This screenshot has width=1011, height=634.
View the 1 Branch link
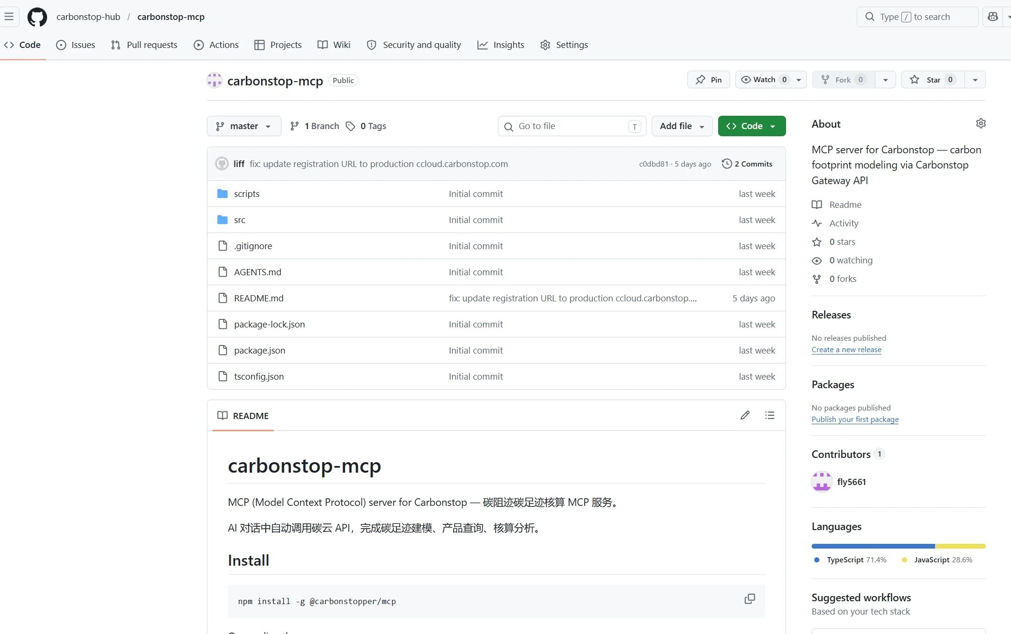[315, 126]
